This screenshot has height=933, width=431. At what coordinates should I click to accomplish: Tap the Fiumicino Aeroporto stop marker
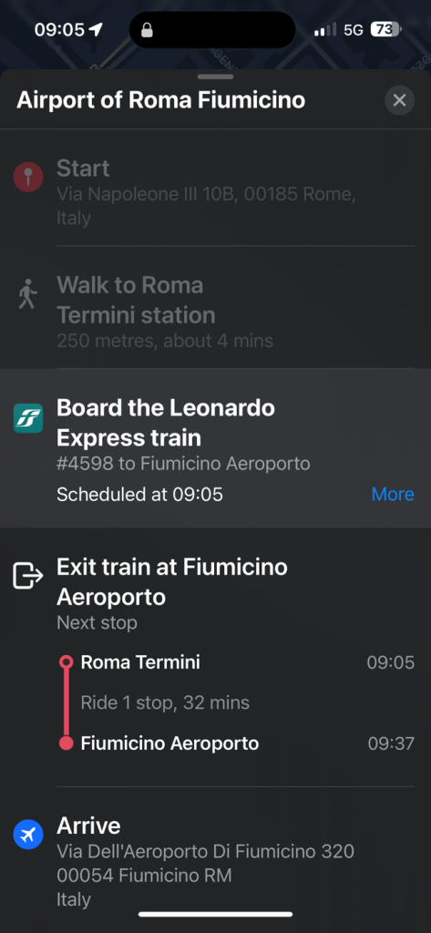tap(67, 743)
